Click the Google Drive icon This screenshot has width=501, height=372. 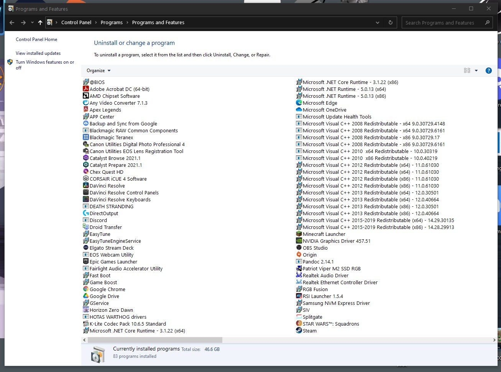point(86,296)
